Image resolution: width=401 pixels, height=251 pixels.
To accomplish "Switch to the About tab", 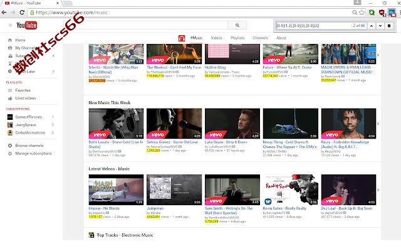I will [x=281, y=38].
